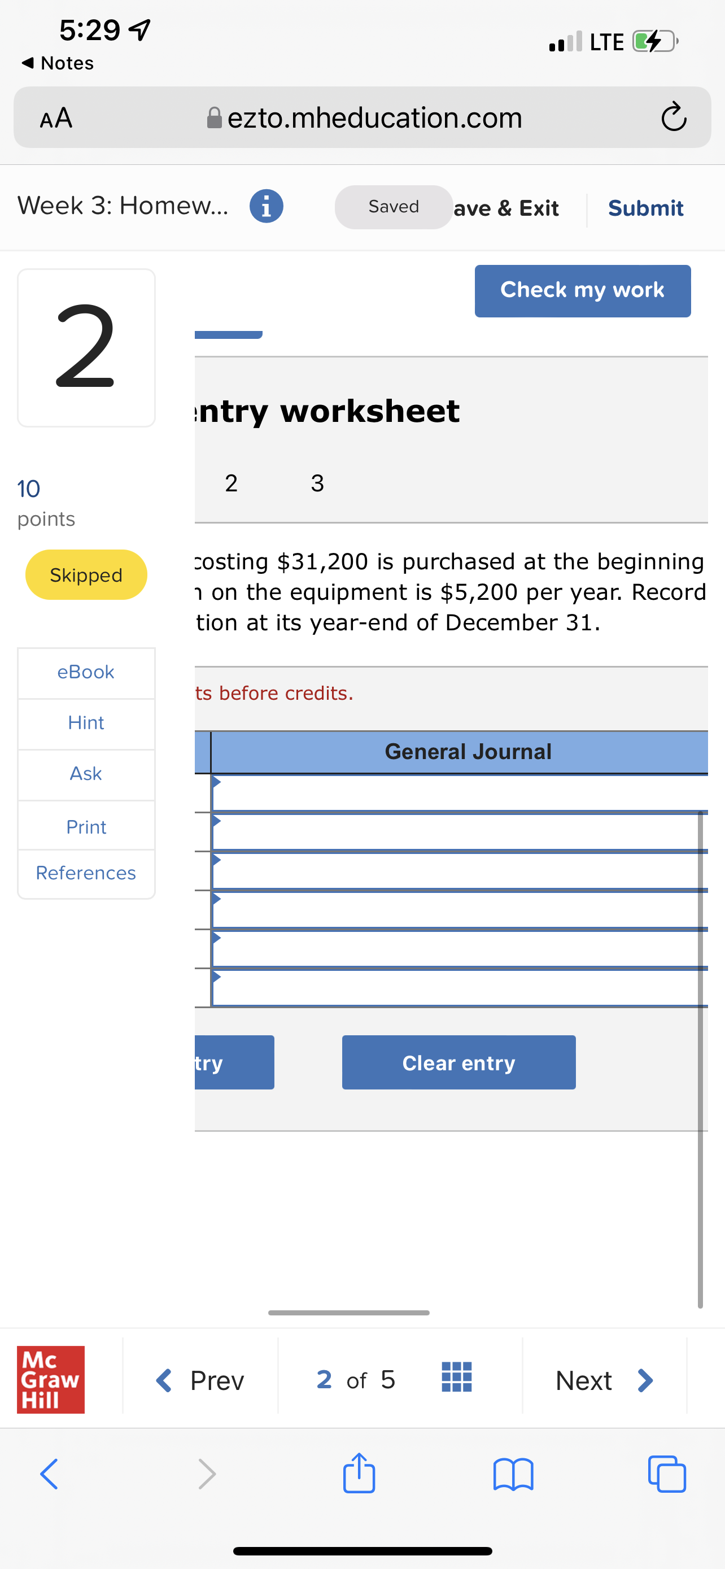Switch to entry worksheet tab 3
This screenshot has width=725, height=1569.
pyautogui.click(x=317, y=483)
